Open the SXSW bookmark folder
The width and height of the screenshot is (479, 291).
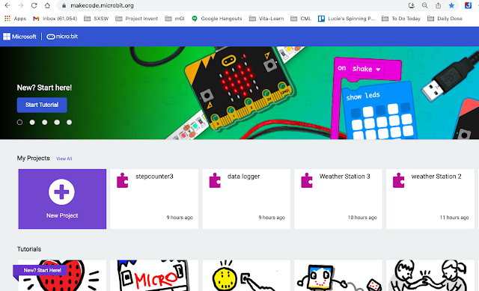point(97,19)
